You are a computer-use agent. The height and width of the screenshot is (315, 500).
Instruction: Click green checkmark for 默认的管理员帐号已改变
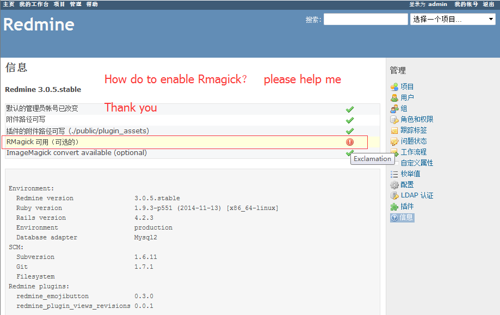click(x=350, y=109)
